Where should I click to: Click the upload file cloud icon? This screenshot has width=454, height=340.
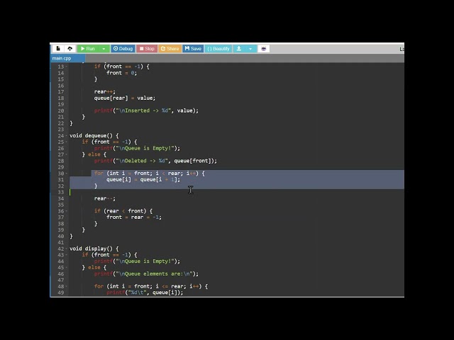(70, 49)
